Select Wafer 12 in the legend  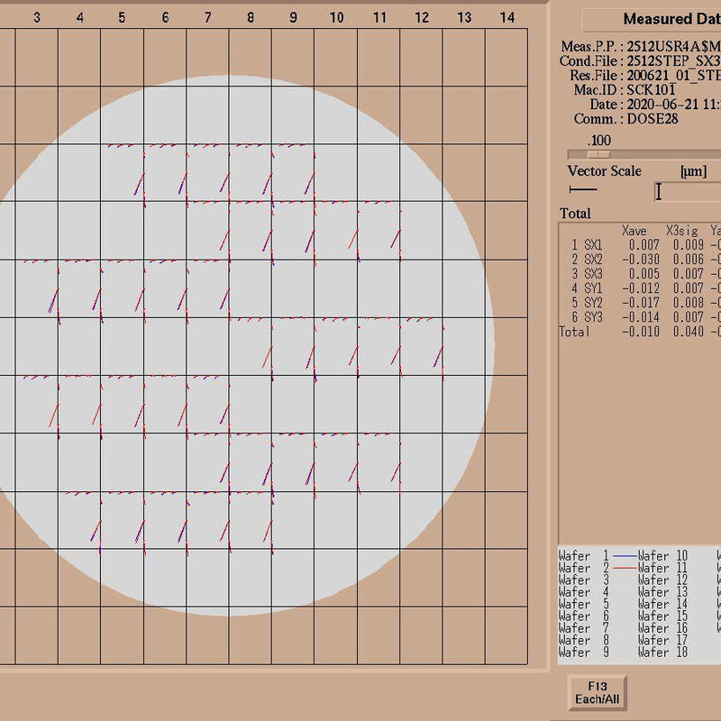coord(662,580)
